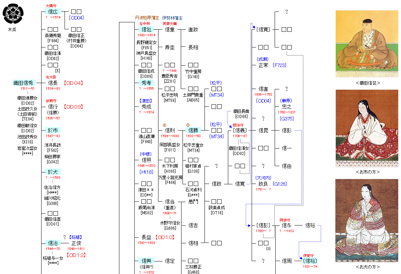Select the highlighted name 秀孝
Viewport: 401px width, 274px height.
coord(147,83)
